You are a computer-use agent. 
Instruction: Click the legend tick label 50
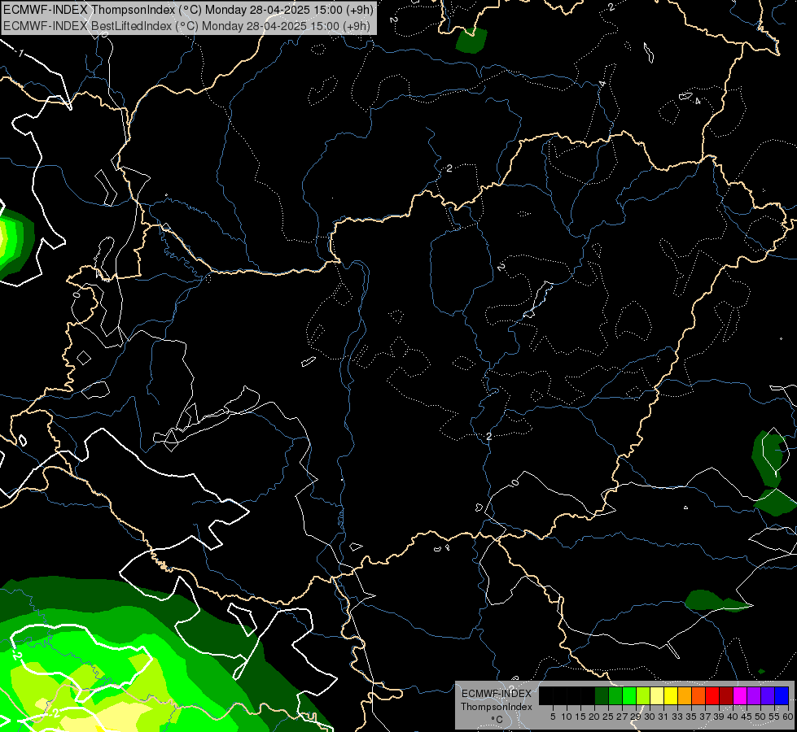(x=760, y=717)
